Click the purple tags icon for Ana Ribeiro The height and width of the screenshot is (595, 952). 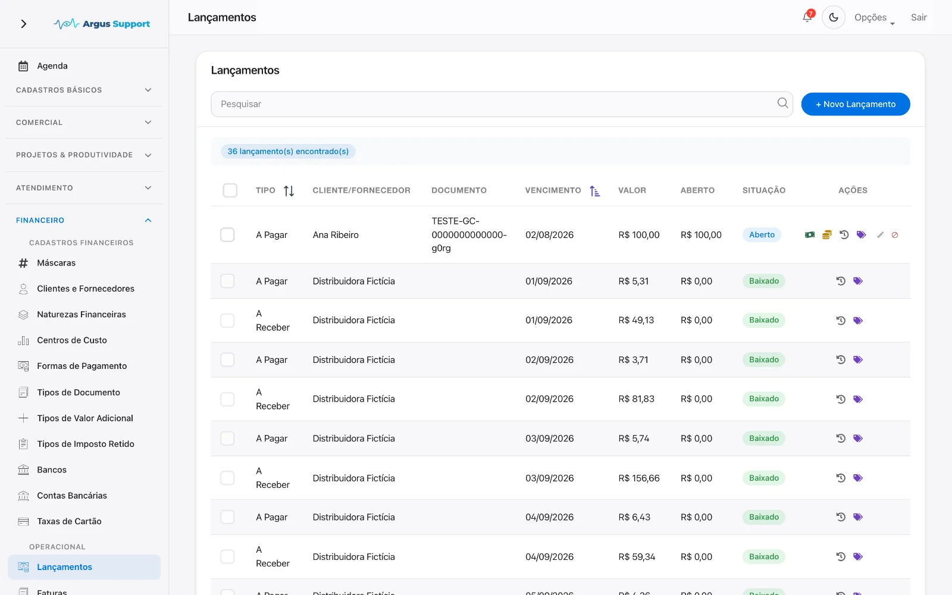(861, 235)
